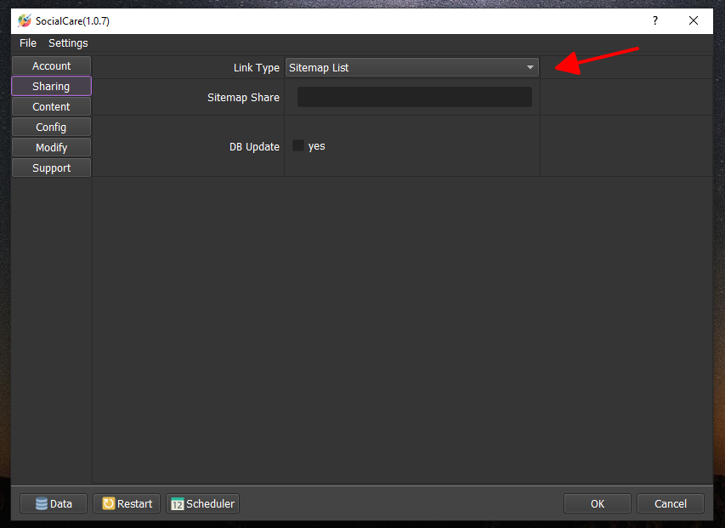
Task: Select the Sharing tab
Action: click(51, 87)
